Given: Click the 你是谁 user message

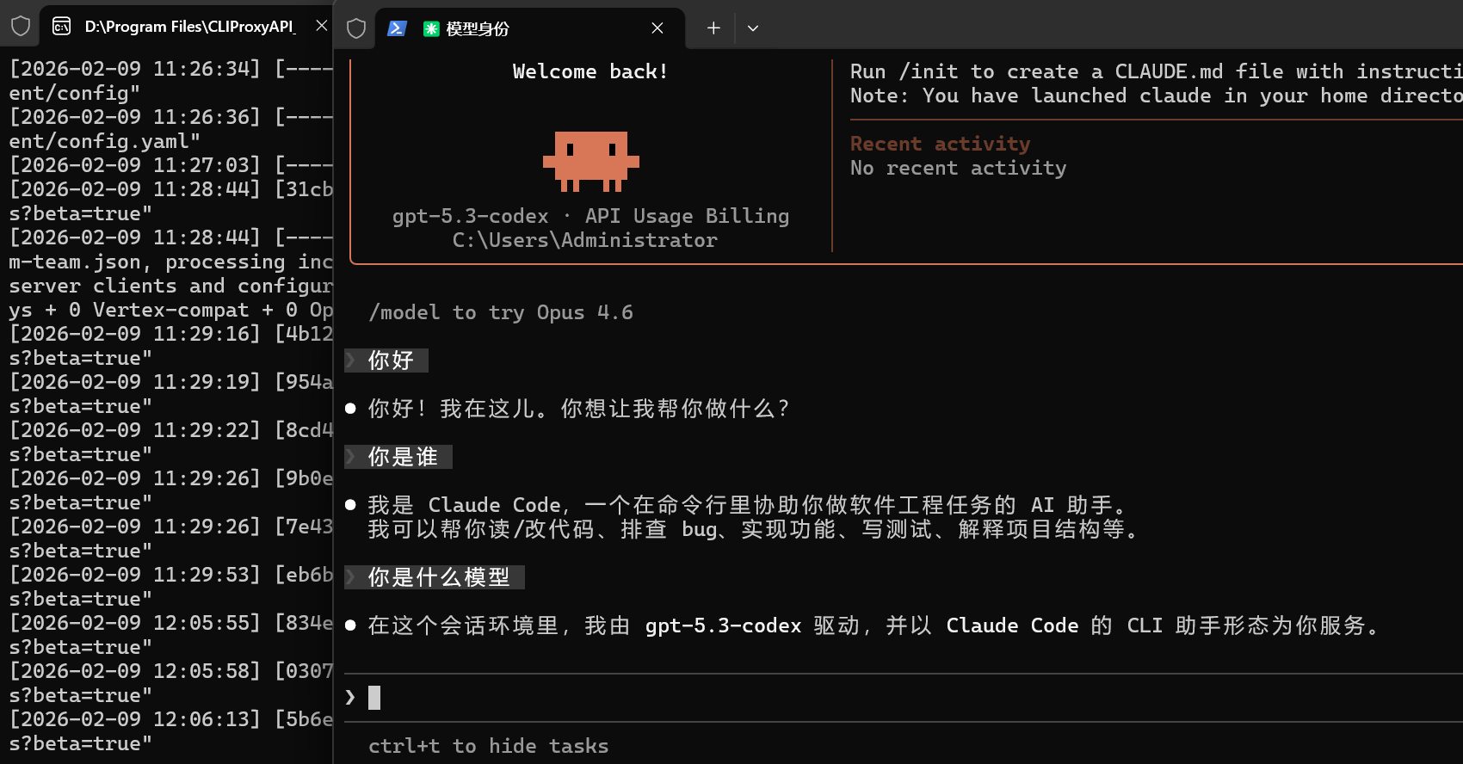Looking at the screenshot, I should pyautogui.click(x=398, y=457).
